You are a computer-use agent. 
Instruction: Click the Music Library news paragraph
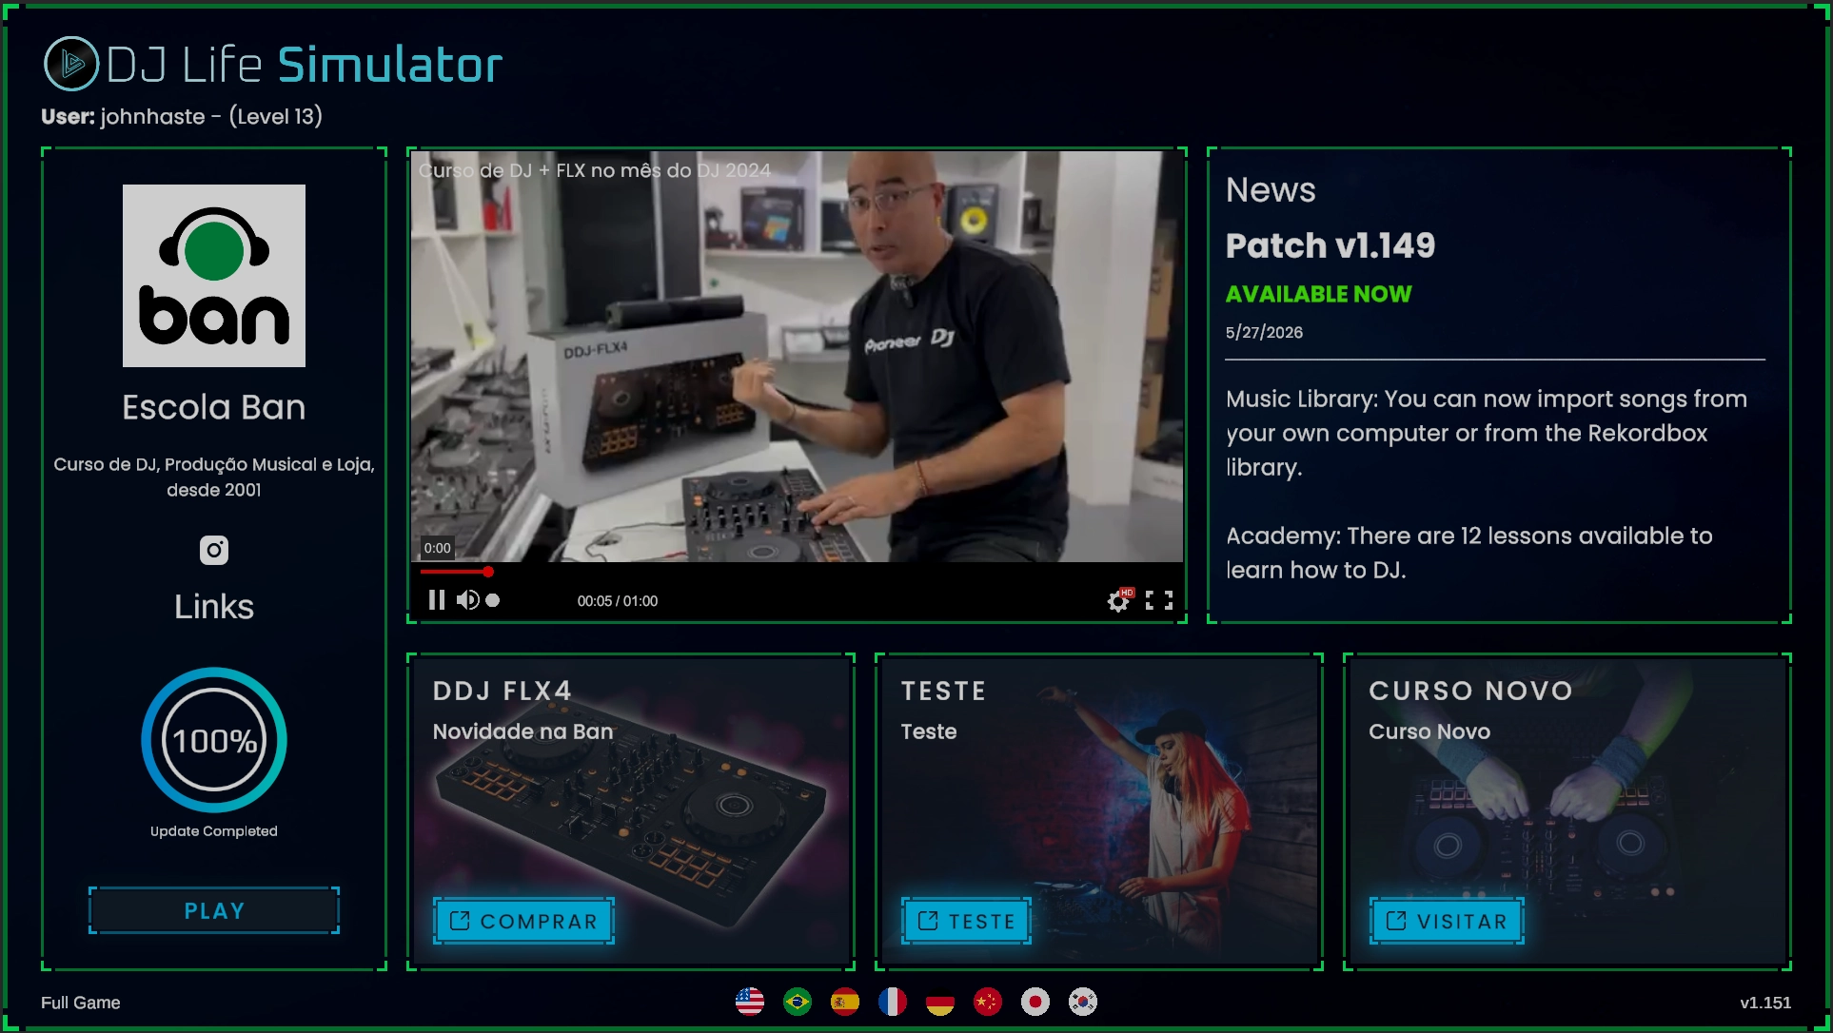tap(1487, 433)
